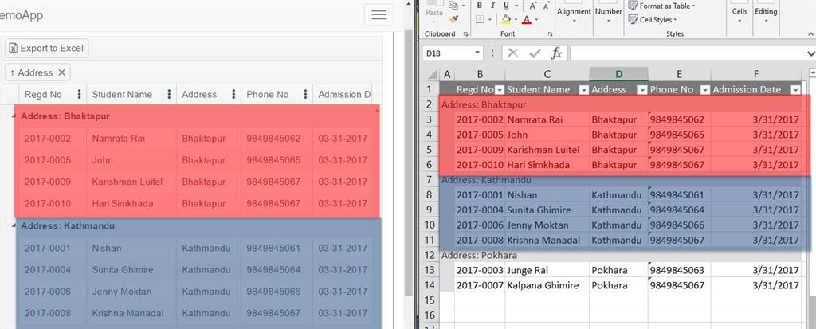Select phone cell 9849845063 in Excel
816x329 pixels.
679,270
